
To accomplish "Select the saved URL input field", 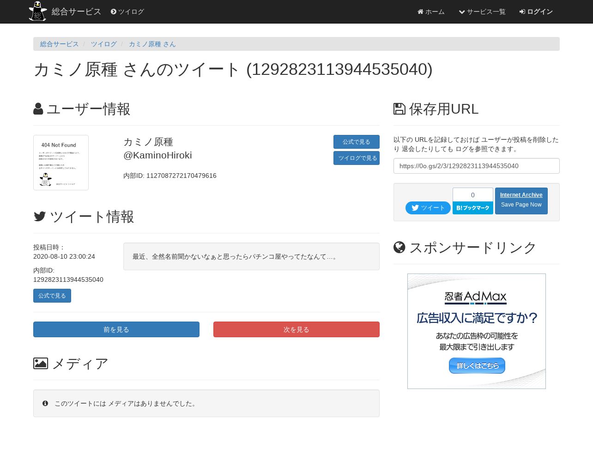I will point(477,166).
